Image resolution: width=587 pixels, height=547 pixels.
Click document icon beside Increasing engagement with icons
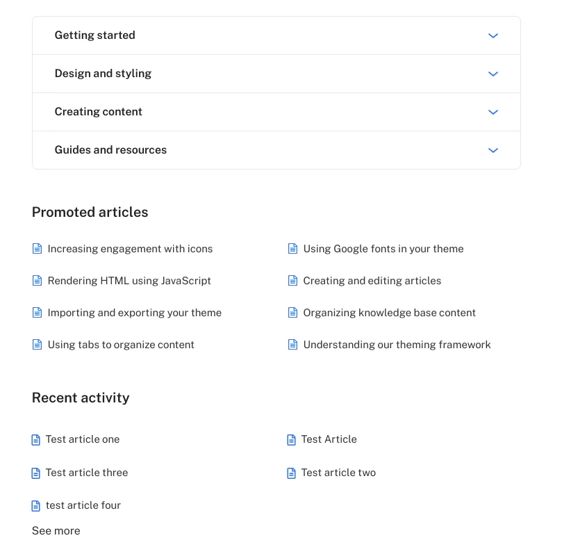pos(37,249)
